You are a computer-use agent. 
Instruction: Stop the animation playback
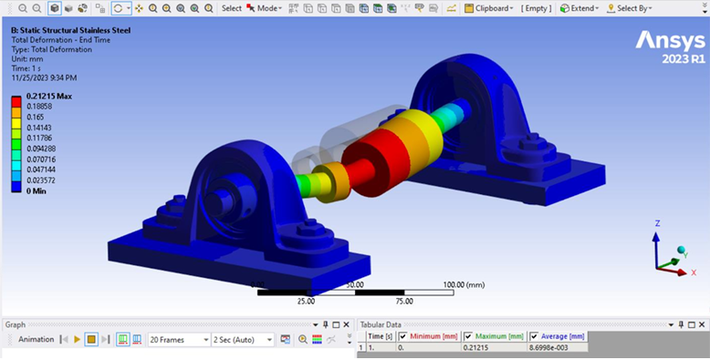(x=91, y=339)
